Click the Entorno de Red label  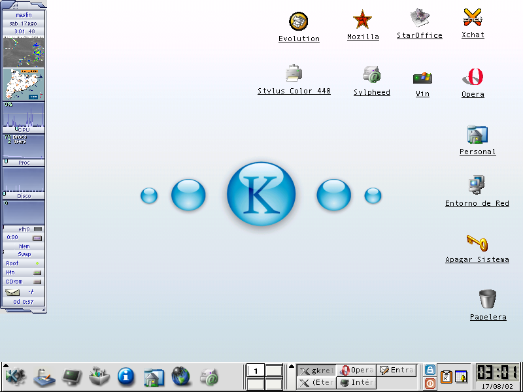coord(477,203)
